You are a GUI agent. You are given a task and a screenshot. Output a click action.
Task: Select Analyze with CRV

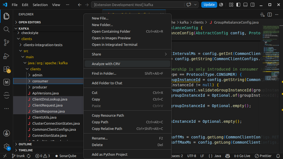(x=128, y=64)
